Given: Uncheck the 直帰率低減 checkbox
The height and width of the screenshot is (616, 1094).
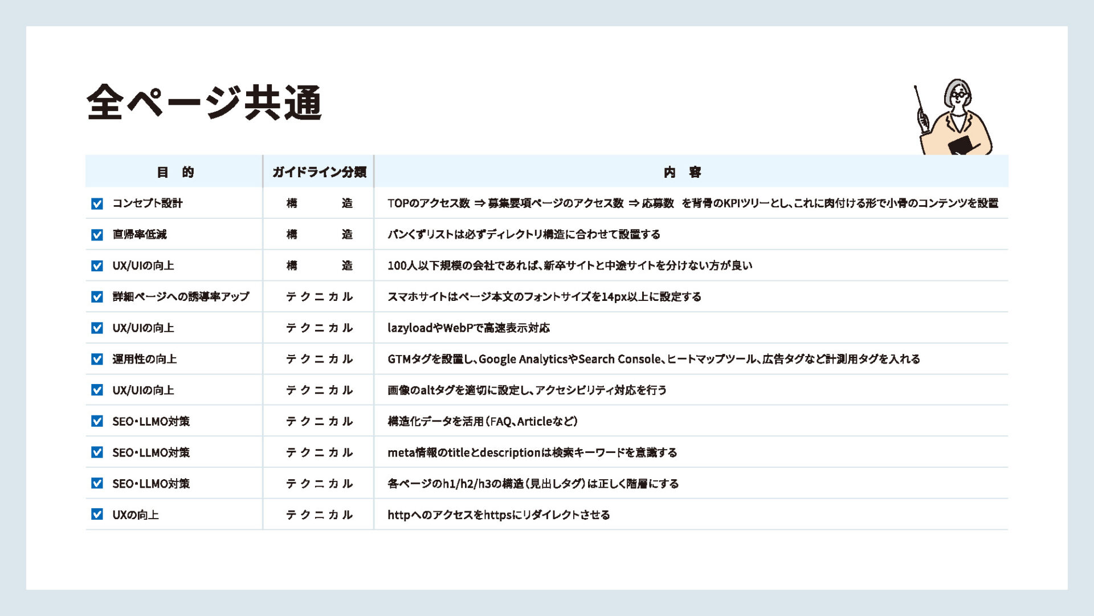Looking at the screenshot, I should tap(97, 235).
